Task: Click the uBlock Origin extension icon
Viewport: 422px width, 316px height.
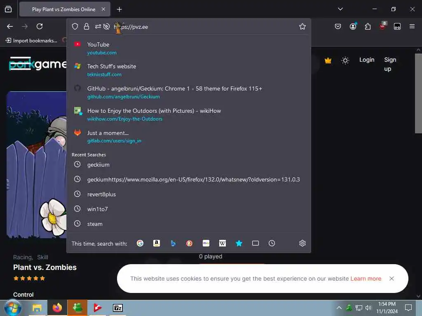Action: [382, 26]
